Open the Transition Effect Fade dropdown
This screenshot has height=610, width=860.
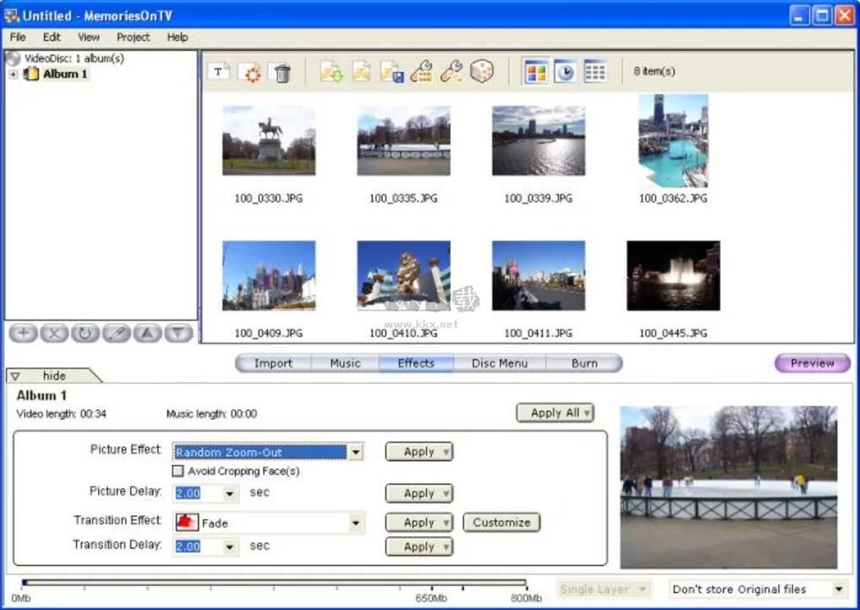pos(355,524)
